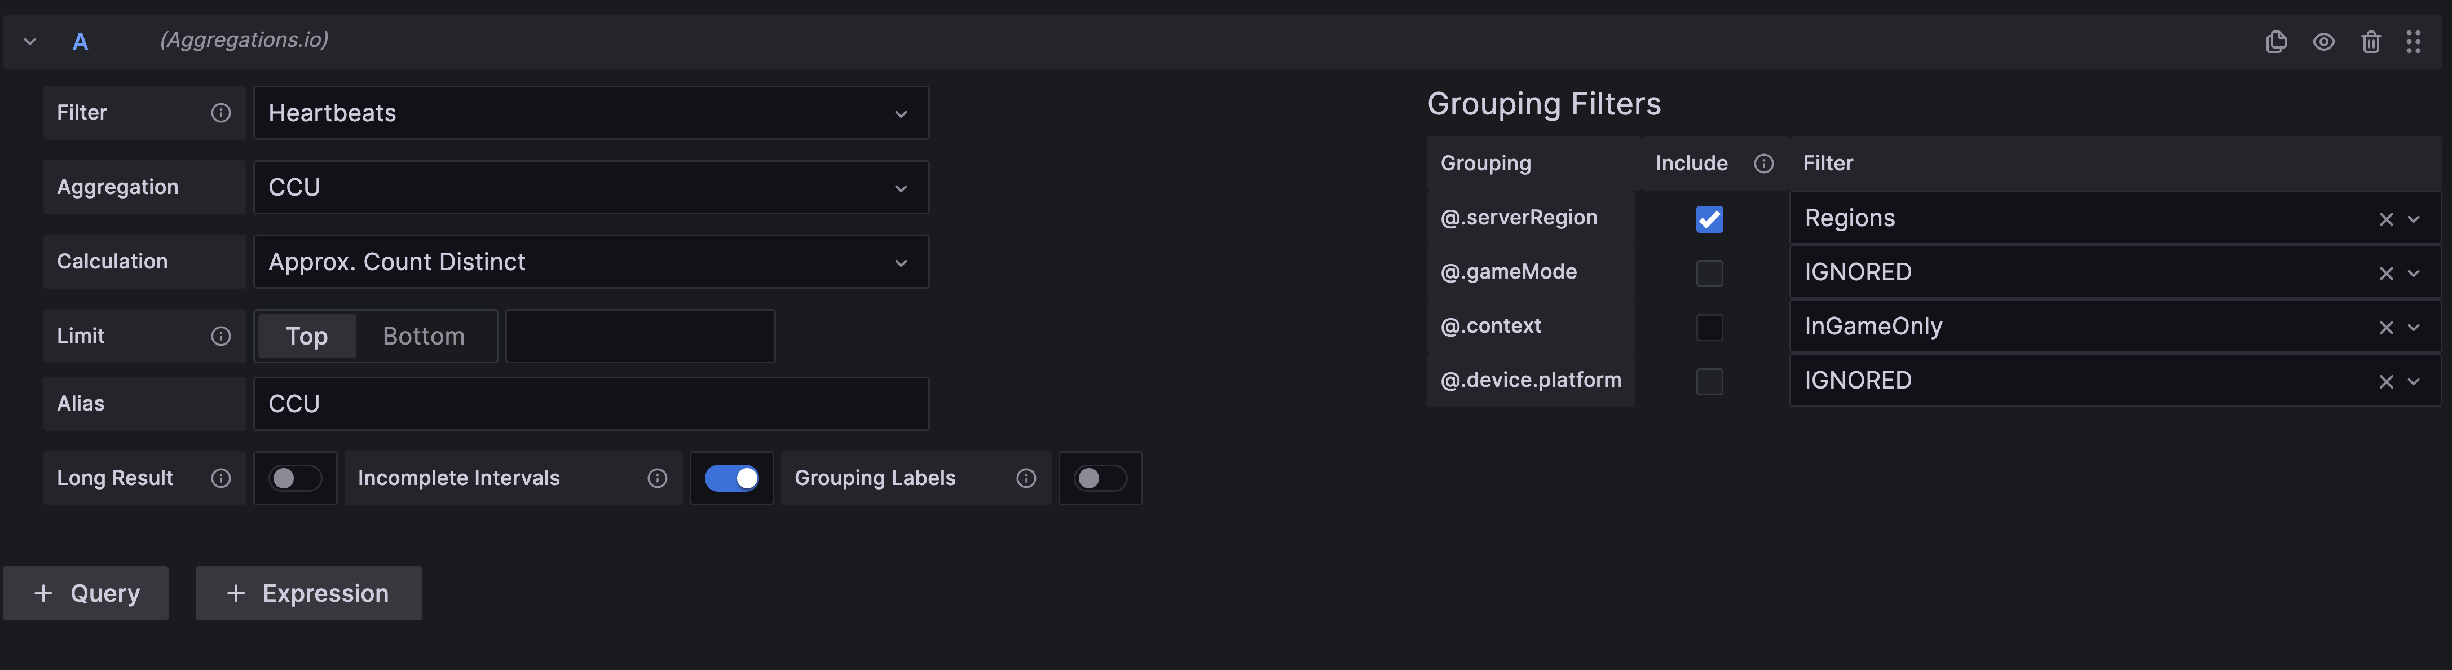Open the Heartbeats filter dropdown
2452x670 pixels.
[x=590, y=113]
